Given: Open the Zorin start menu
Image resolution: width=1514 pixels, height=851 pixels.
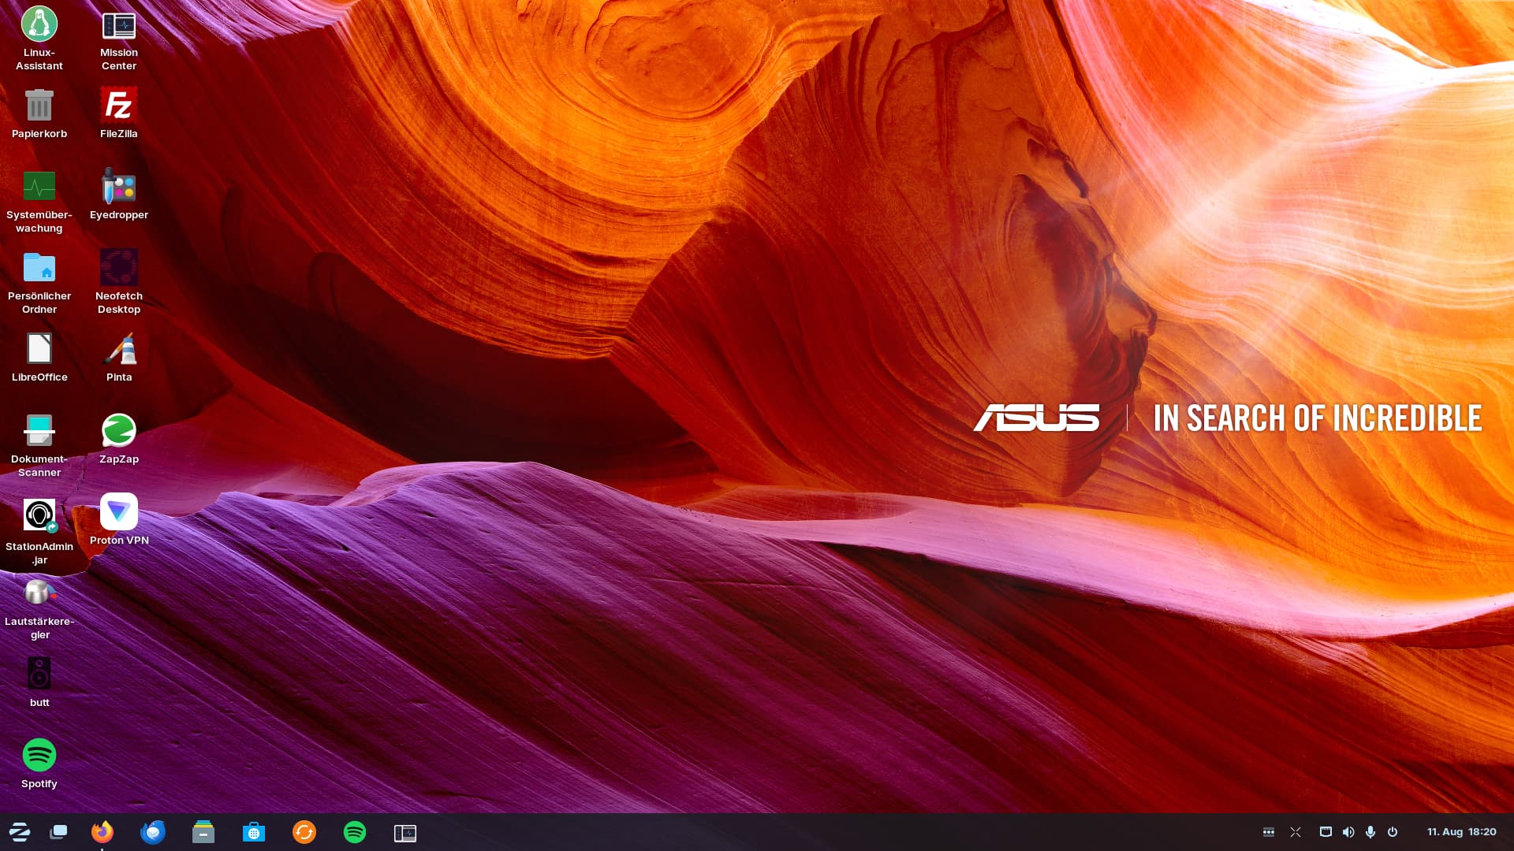Looking at the screenshot, I should (20, 832).
